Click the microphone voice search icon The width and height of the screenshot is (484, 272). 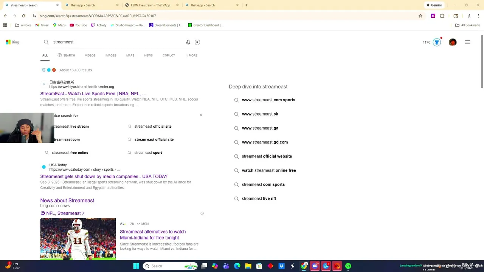(x=188, y=42)
